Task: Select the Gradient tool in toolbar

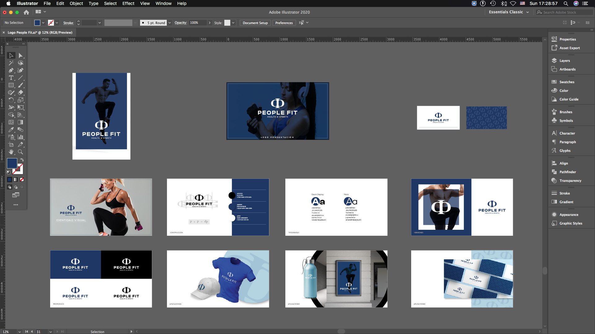Action: coord(20,122)
